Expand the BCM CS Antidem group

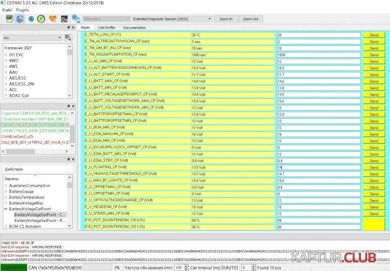coord(6,226)
